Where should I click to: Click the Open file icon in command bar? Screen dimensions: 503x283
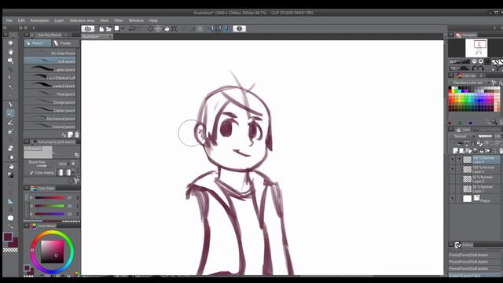pyautogui.click(x=108, y=29)
